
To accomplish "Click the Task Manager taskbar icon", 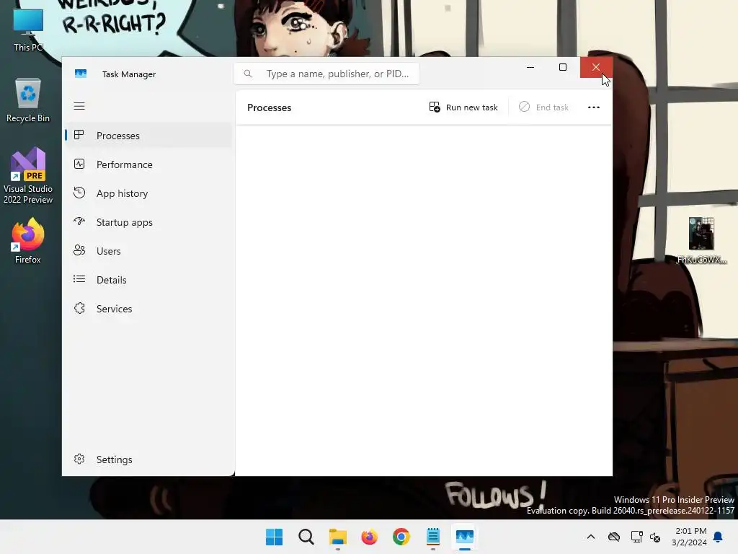I will click(x=465, y=537).
